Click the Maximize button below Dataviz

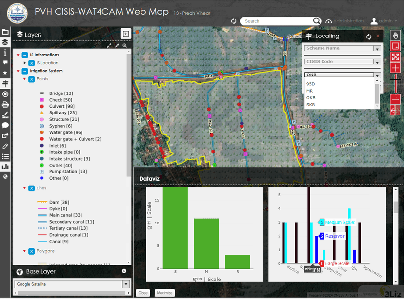coord(163,293)
